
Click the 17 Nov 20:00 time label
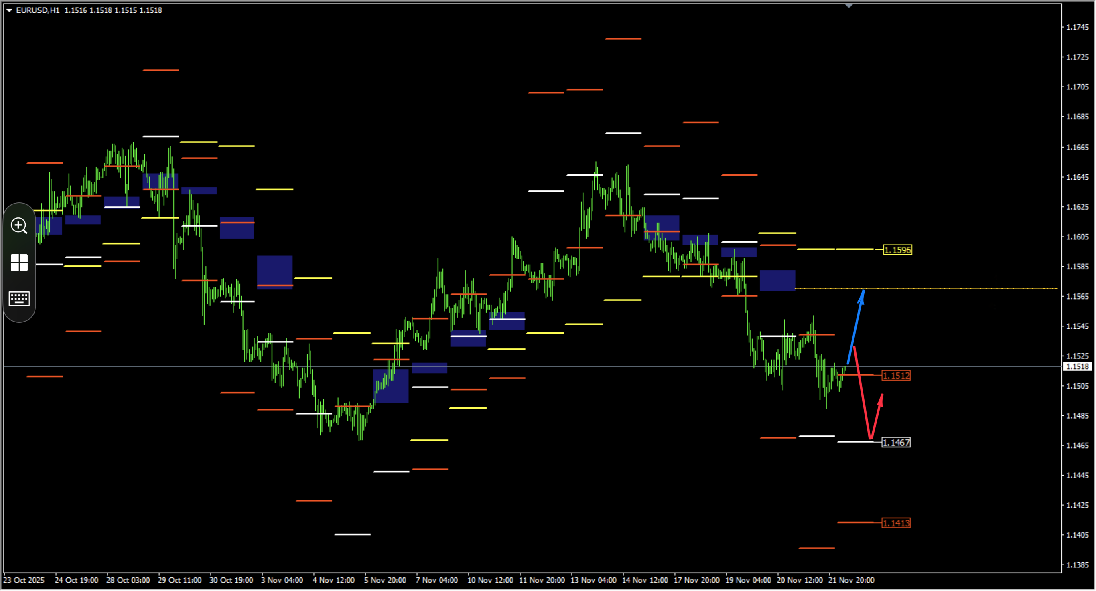[x=696, y=580]
